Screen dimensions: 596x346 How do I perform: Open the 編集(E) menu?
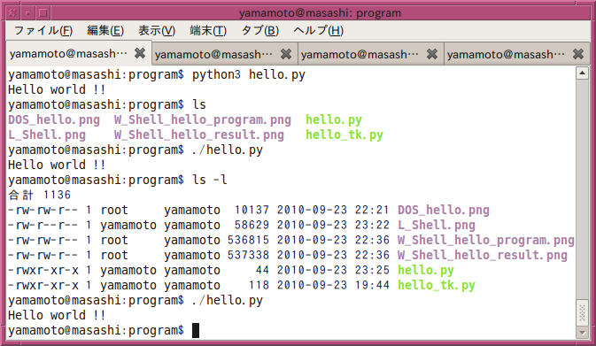(105, 30)
